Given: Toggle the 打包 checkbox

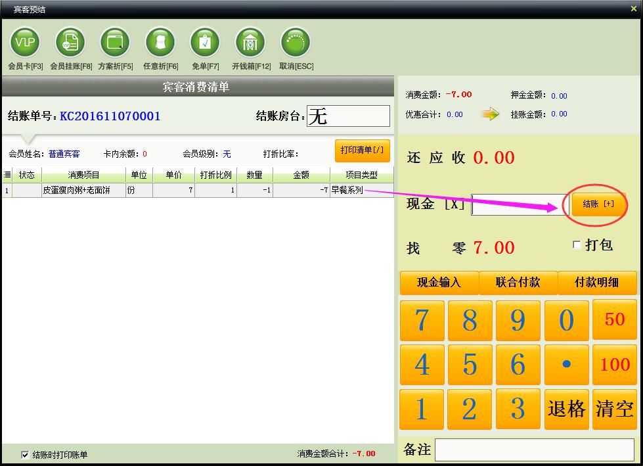Looking at the screenshot, I should point(577,245).
